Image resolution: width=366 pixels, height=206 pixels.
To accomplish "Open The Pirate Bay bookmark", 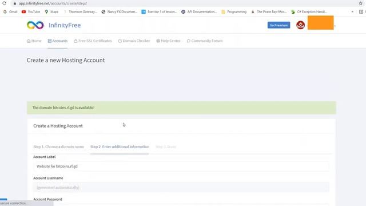I will tap(269, 11).
